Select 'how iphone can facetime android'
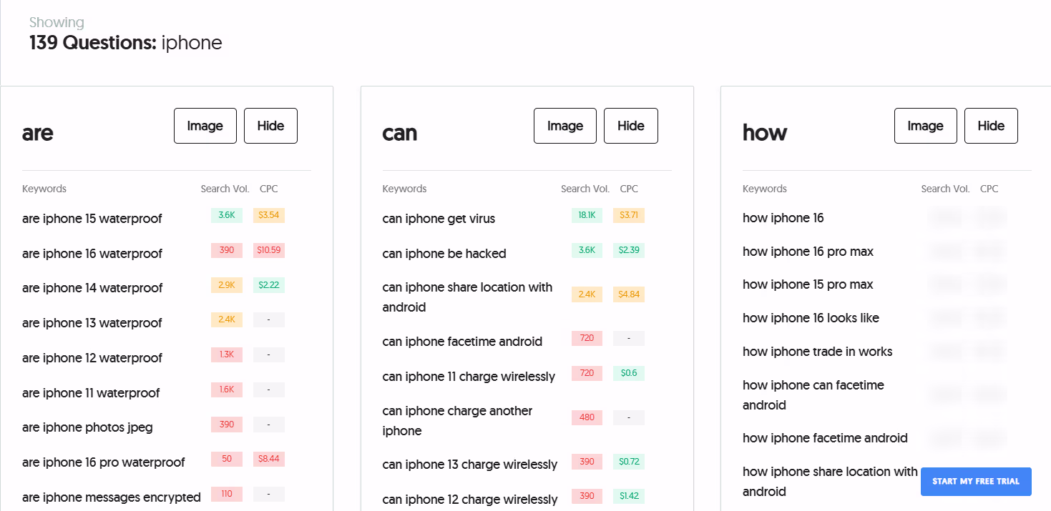The width and height of the screenshot is (1051, 511). 813,395
